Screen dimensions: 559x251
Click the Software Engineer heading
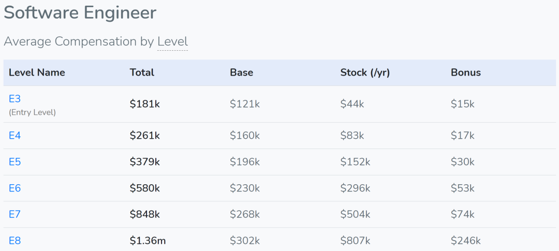[80, 13]
